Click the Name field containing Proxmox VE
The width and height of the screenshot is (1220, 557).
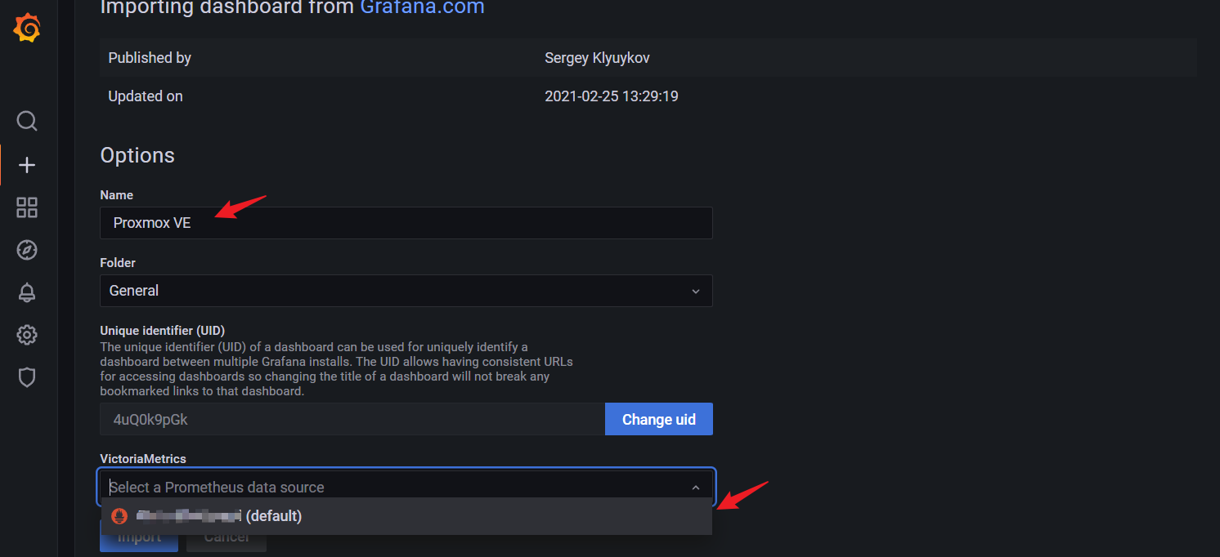pos(406,223)
